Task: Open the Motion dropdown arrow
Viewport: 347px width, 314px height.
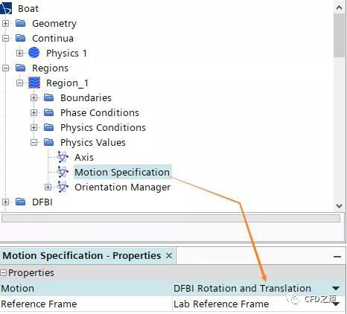Action: (x=336, y=288)
